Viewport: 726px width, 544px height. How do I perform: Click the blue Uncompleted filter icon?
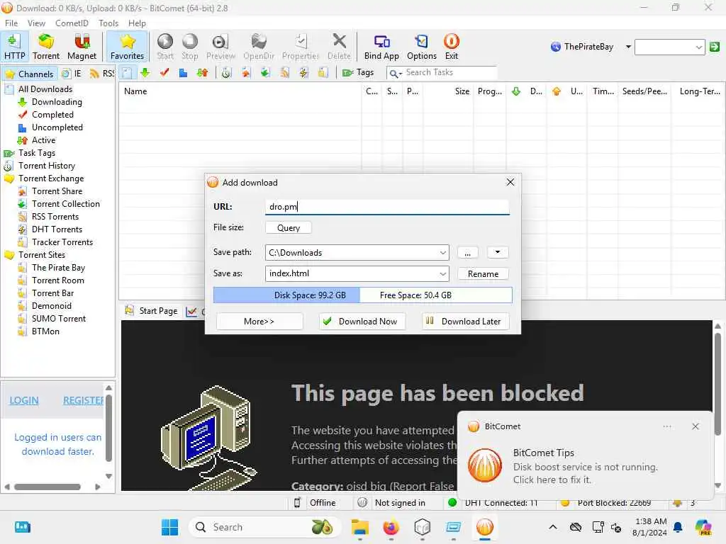(184, 73)
